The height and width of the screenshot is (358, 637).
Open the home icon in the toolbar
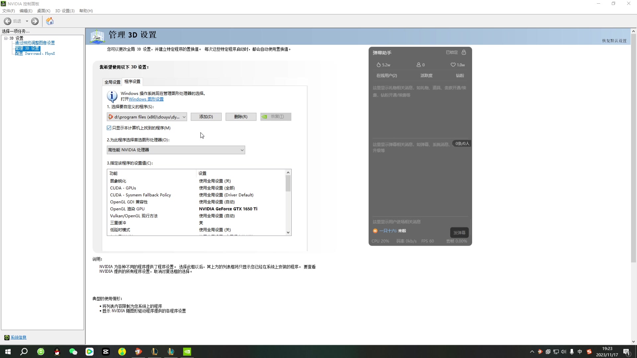[x=50, y=21]
